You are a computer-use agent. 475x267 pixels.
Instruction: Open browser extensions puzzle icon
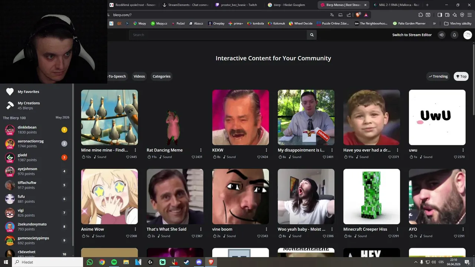(420, 15)
